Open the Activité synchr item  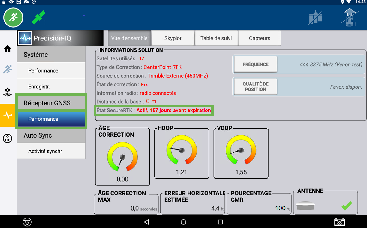click(51, 151)
